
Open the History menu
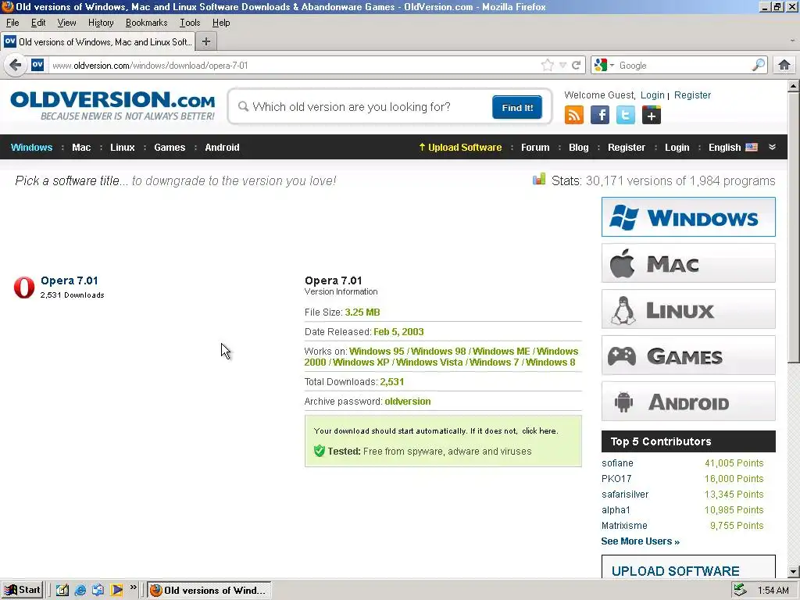[x=101, y=23]
